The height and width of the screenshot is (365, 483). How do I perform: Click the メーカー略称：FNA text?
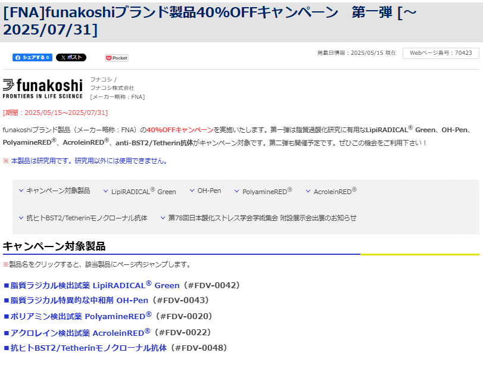[117, 97]
